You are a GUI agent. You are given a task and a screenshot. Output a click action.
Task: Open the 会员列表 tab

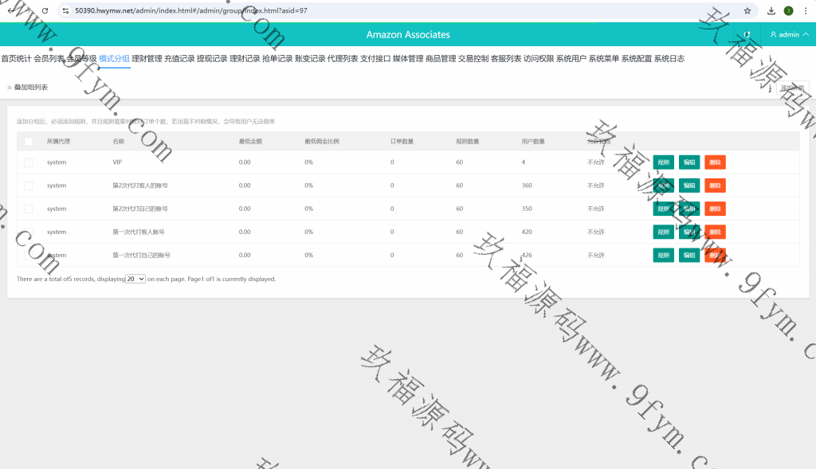point(49,59)
